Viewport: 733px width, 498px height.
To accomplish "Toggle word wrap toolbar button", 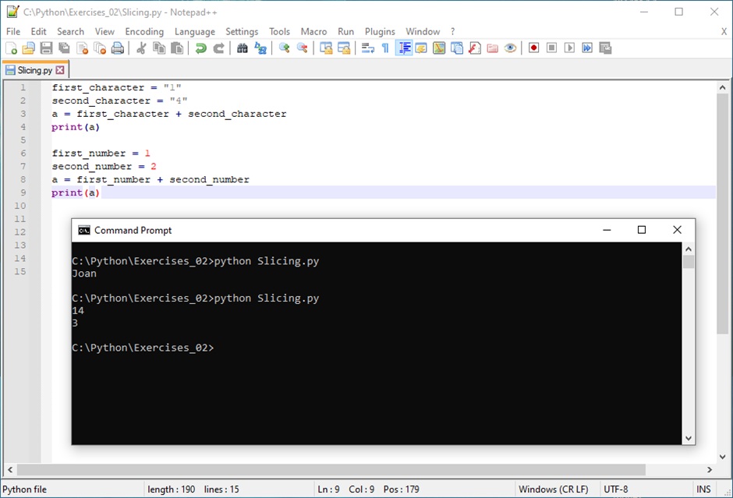I will pyautogui.click(x=368, y=48).
